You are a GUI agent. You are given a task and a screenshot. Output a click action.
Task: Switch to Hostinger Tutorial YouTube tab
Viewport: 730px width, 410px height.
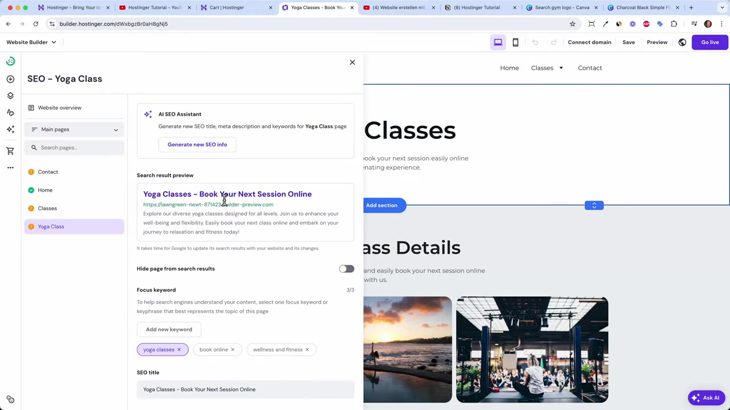point(154,7)
